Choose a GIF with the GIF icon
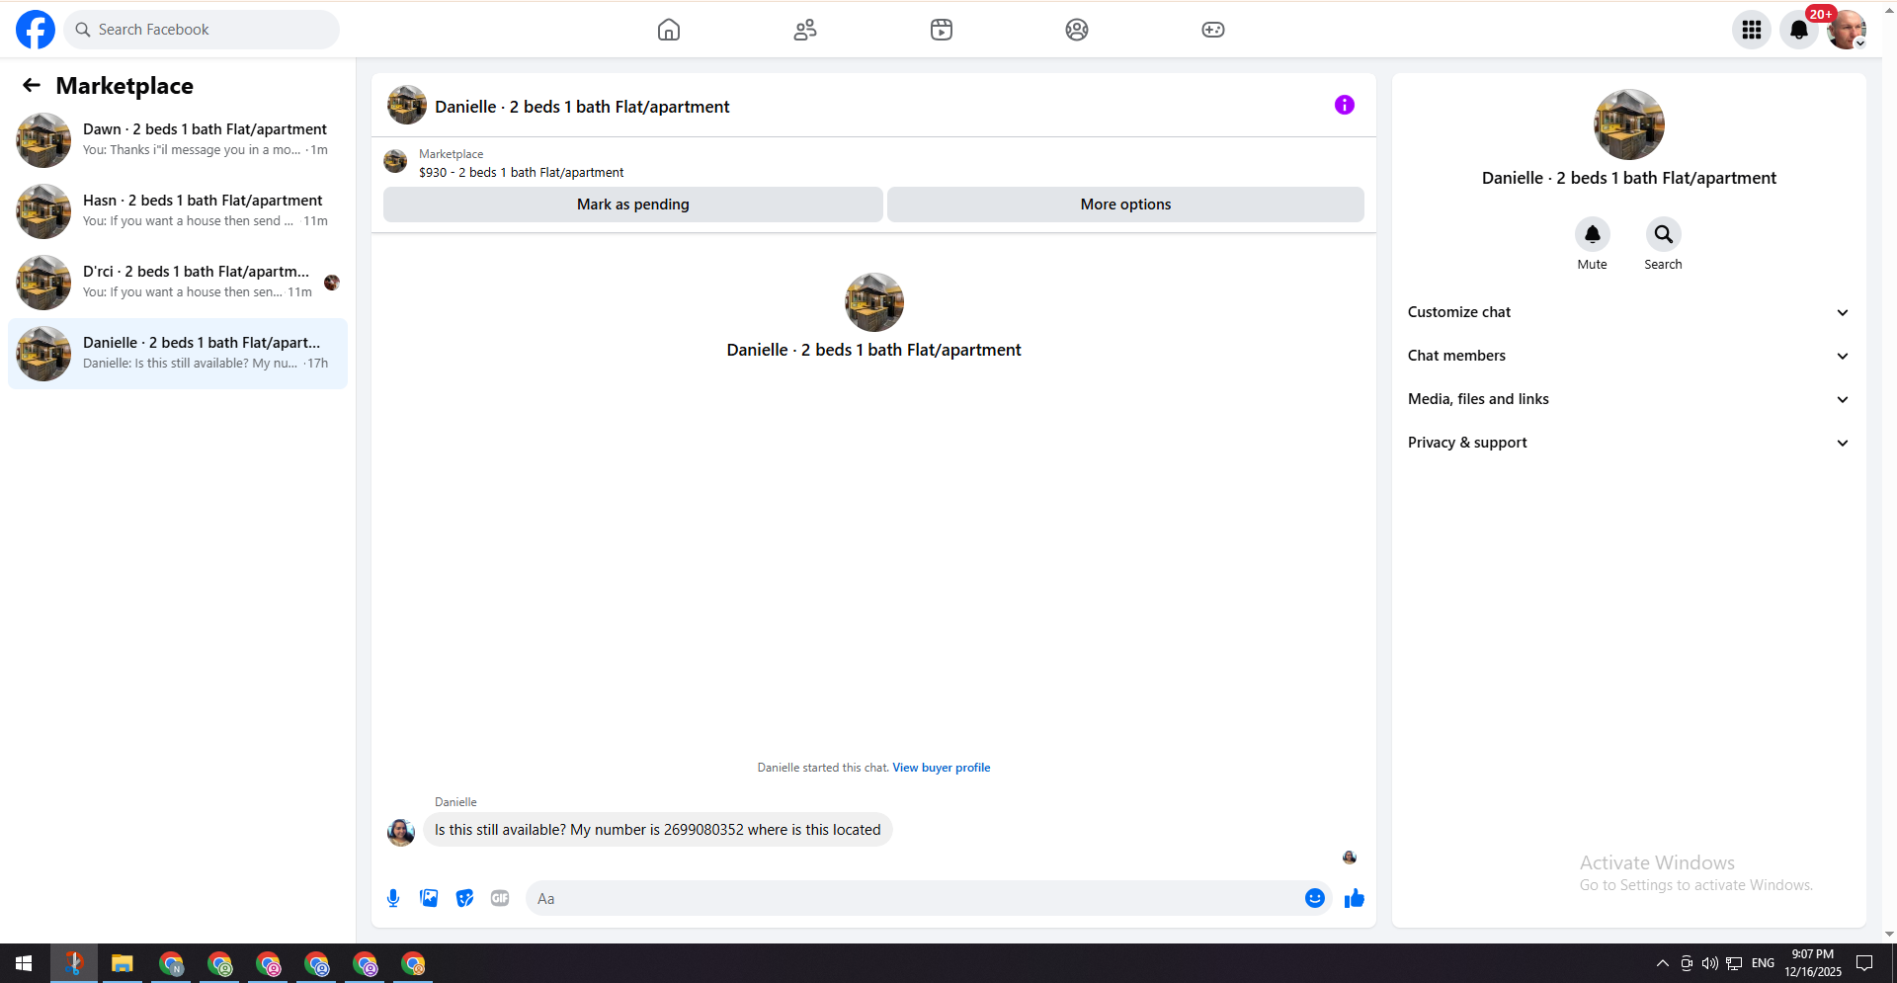Screen dimensions: 1897x983 (x=500, y=898)
